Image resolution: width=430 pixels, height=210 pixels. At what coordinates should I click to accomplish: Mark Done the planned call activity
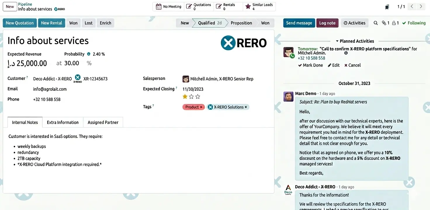click(310, 65)
